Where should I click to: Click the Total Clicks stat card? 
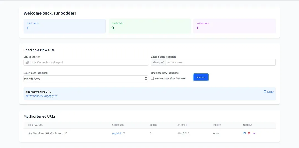click(x=149, y=26)
